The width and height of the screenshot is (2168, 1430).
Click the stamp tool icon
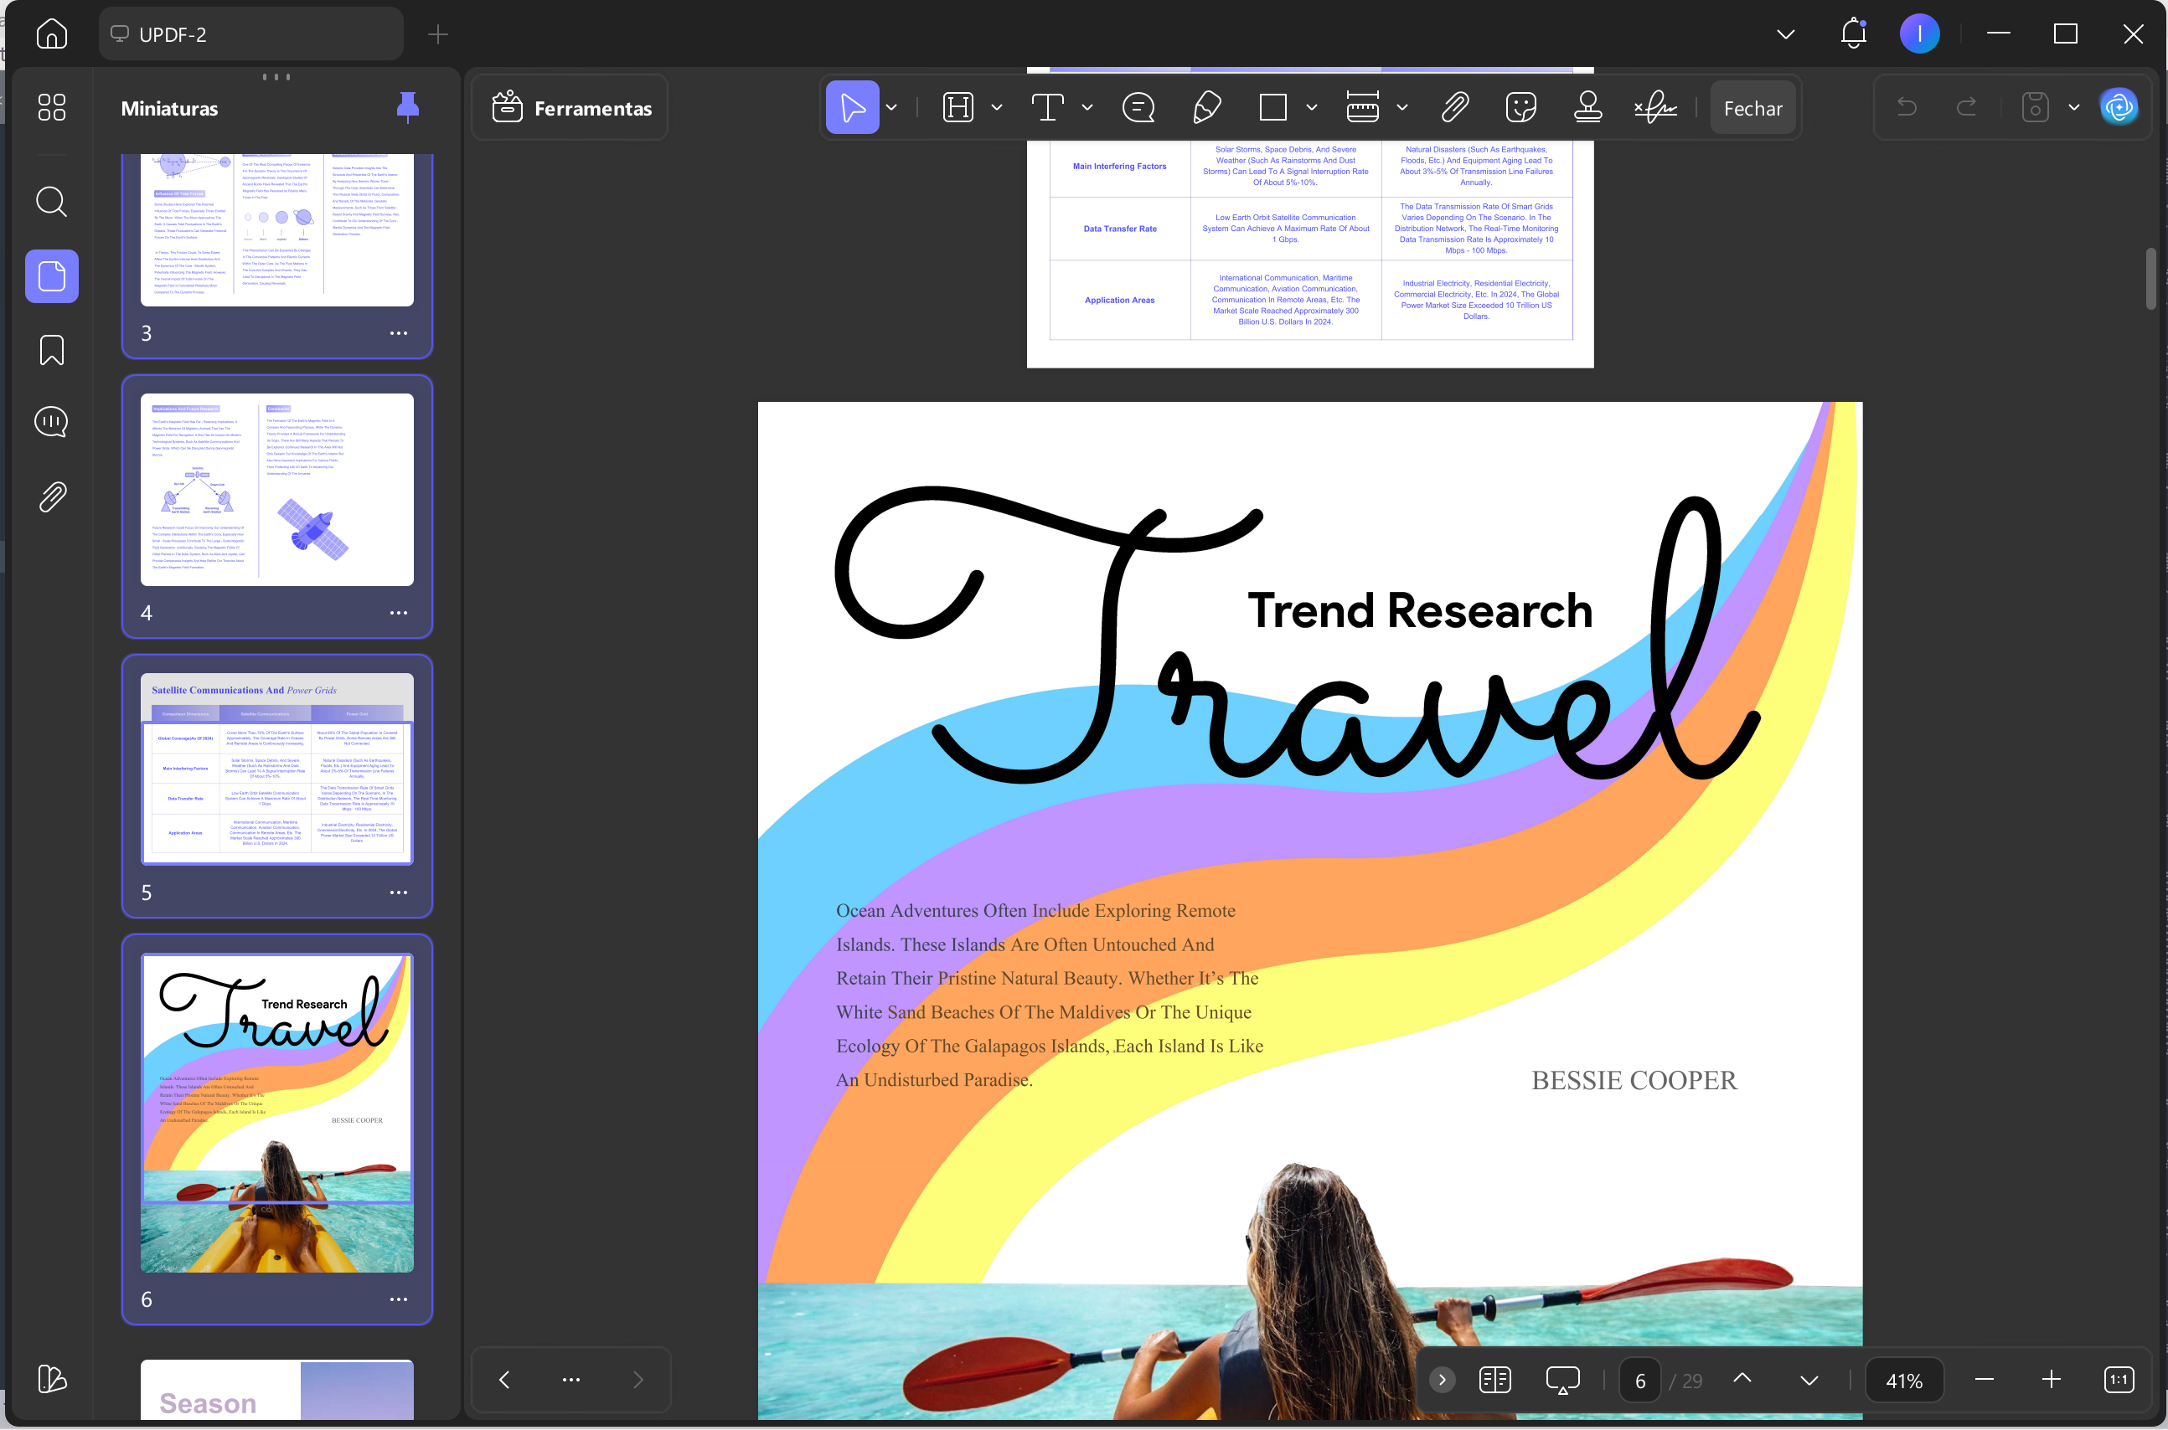click(x=1587, y=108)
